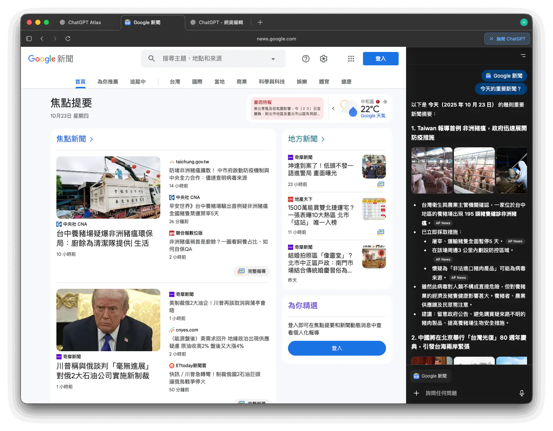The height and width of the screenshot is (431, 553).
Task: Select the 台灣 news category tab
Action: 175,82
